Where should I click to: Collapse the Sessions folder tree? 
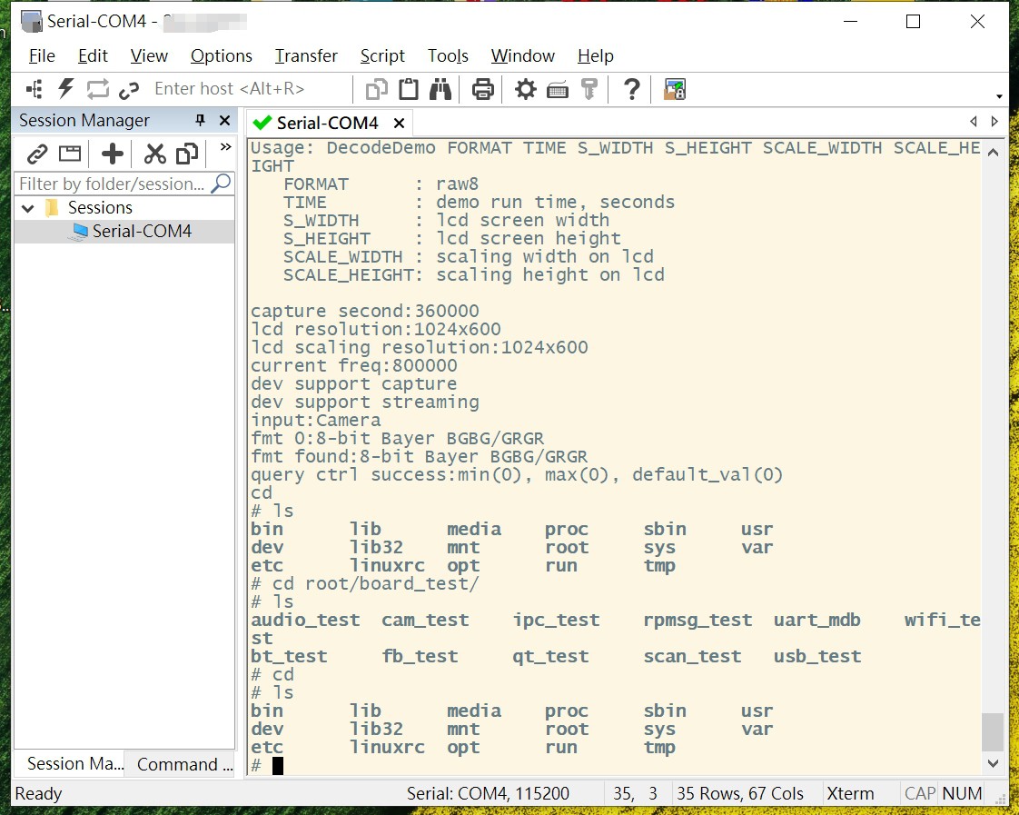28,208
